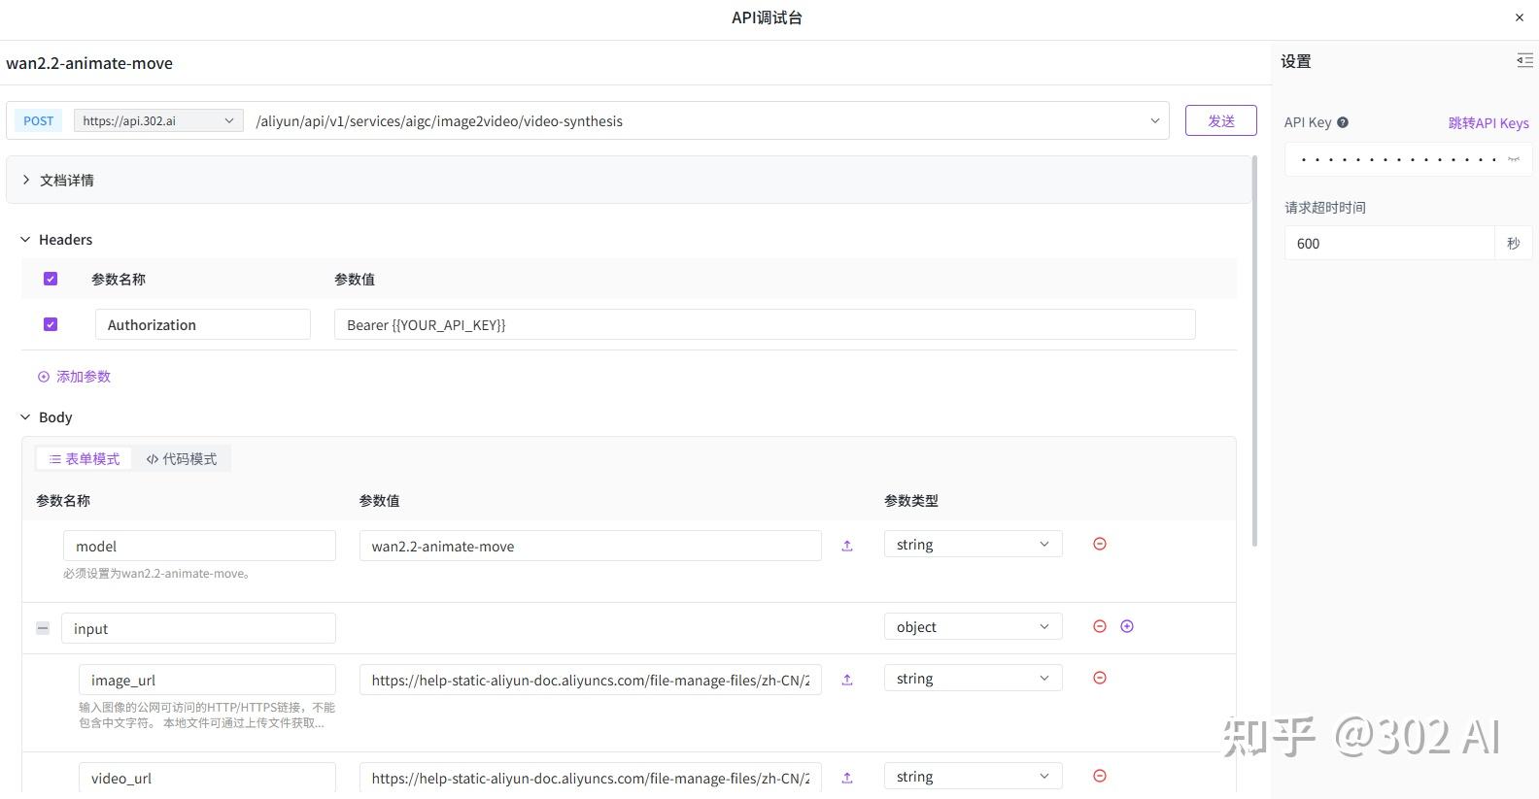Open model parameter type dropdown
The width and height of the screenshot is (1539, 799).
973,545
